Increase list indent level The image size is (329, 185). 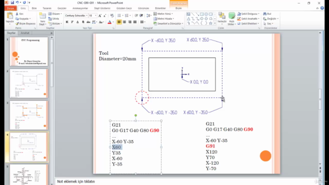click(141, 15)
